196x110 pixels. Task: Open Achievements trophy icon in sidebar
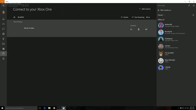(x=3, y=39)
